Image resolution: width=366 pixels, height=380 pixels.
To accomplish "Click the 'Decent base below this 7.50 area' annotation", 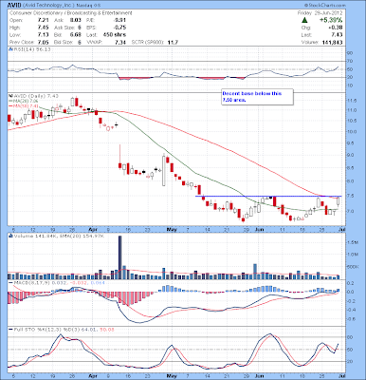I will tap(257, 97).
